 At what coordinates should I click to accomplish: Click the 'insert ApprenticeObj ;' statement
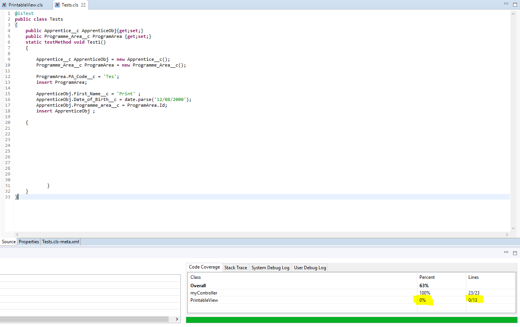click(65, 111)
